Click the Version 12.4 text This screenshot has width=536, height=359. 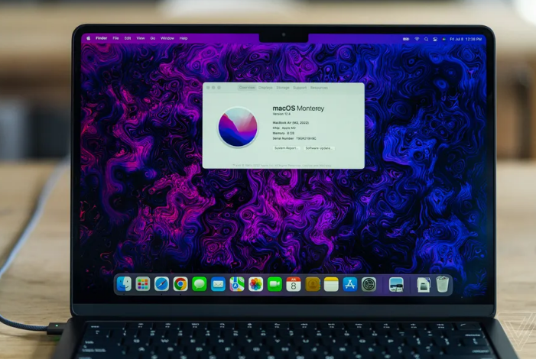pyautogui.click(x=281, y=114)
